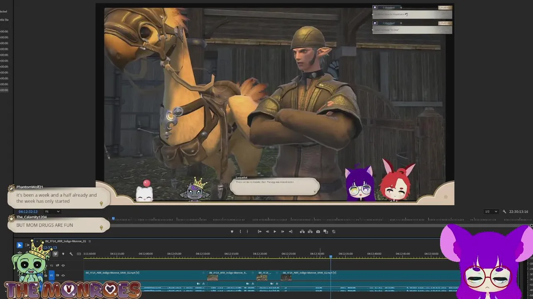Click the timeline playhead marker

(x=331, y=257)
